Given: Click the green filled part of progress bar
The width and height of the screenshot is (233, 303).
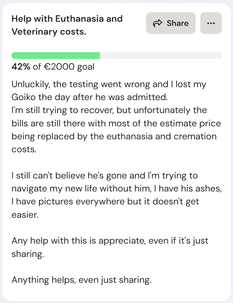Looking at the screenshot, I should pyautogui.click(x=56, y=56).
